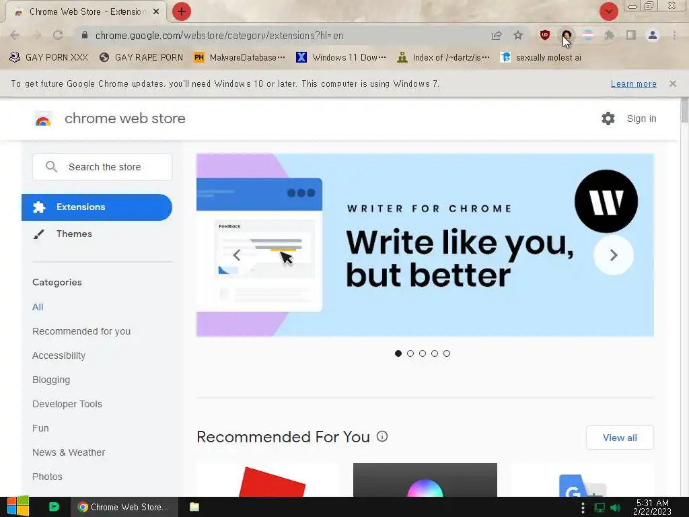The width and height of the screenshot is (689, 517).
Task: Sign in to the Chrome Web Store
Action: [641, 118]
